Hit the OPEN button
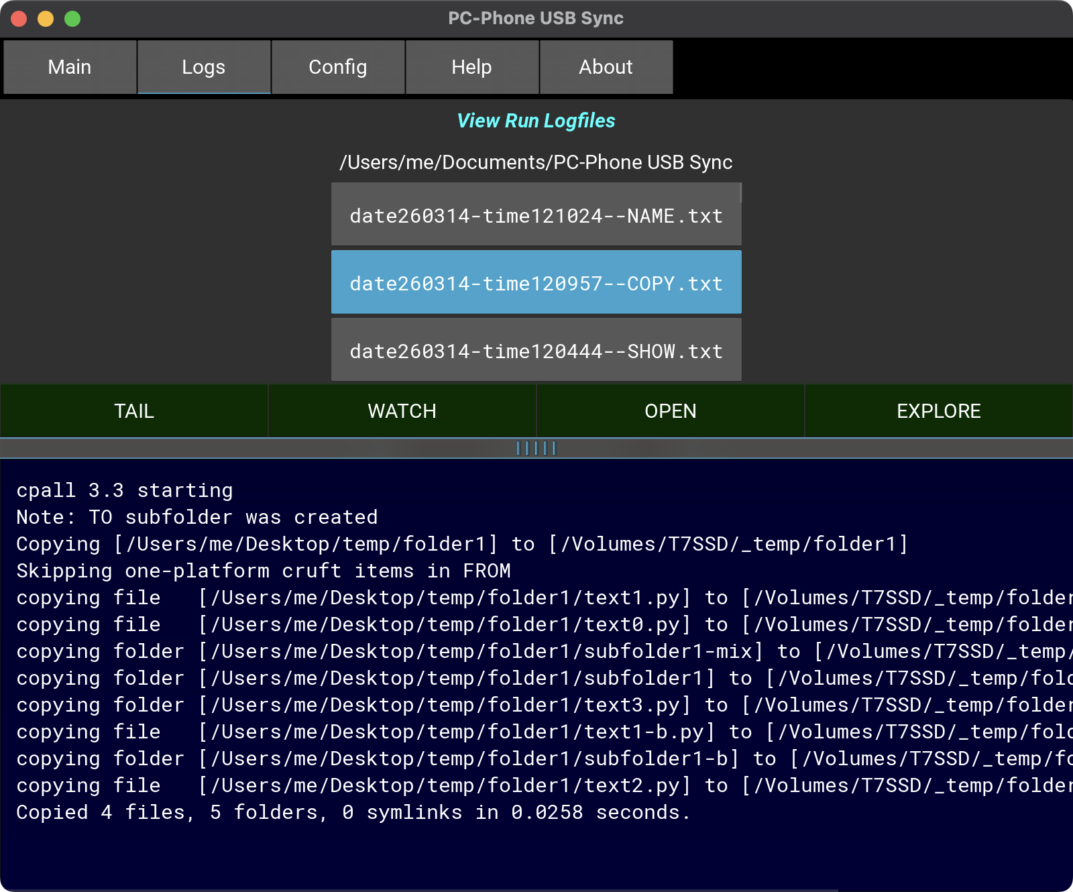1073x892 pixels. pyautogui.click(x=671, y=411)
